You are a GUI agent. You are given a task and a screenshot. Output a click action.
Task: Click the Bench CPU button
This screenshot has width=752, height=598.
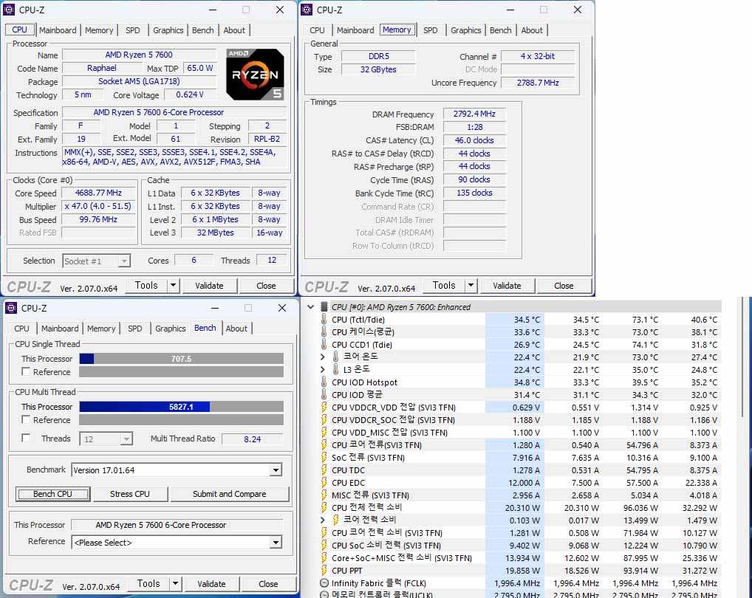52,494
